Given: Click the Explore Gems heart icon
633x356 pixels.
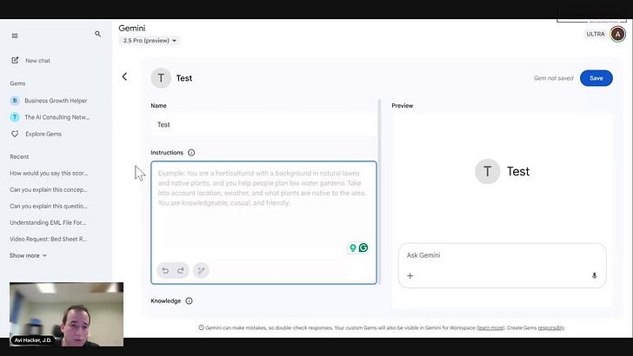Looking at the screenshot, I should (x=15, y=134).
